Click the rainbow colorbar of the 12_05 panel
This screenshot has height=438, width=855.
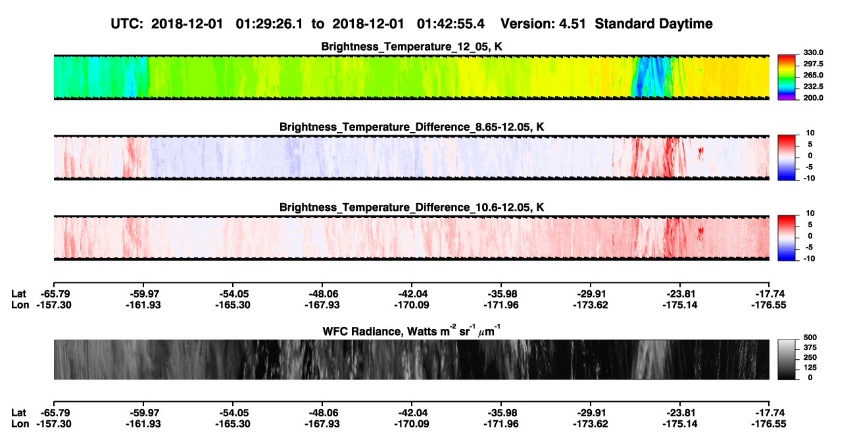[x=787, y=77]
